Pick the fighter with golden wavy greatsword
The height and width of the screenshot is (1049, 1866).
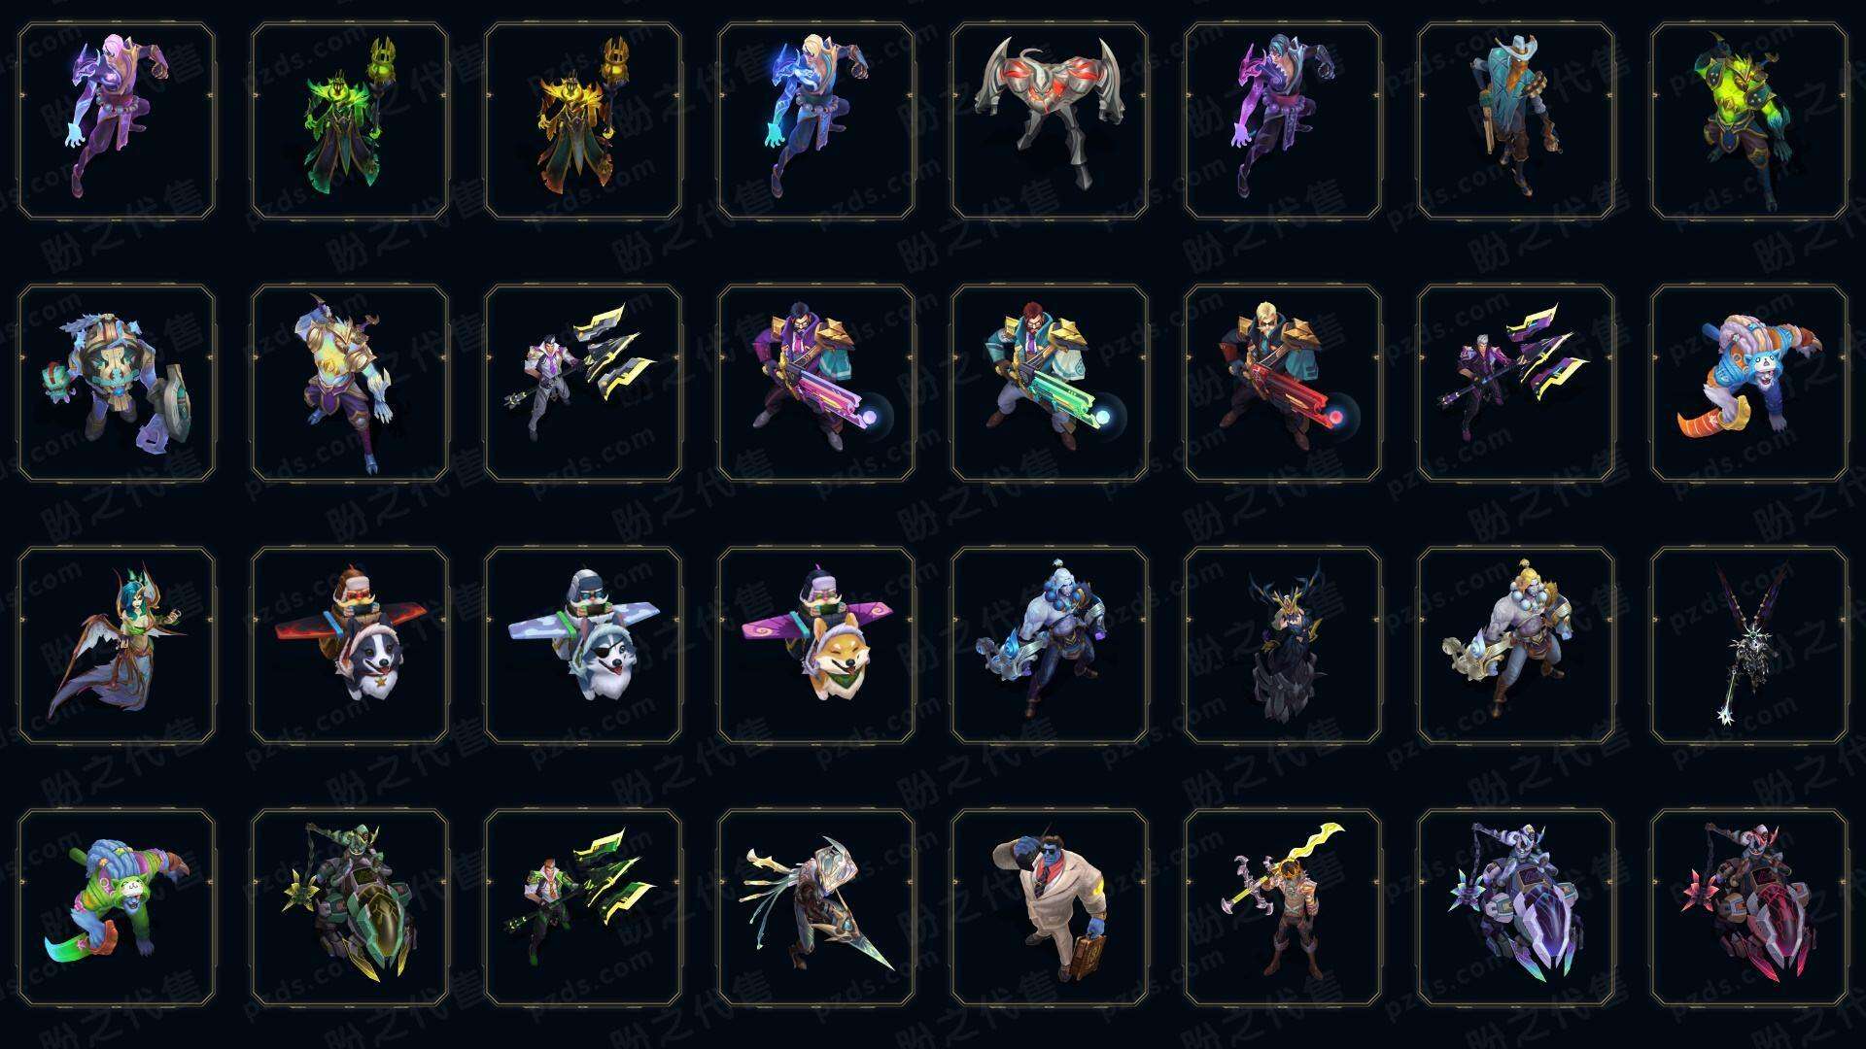click(1283, 907)
